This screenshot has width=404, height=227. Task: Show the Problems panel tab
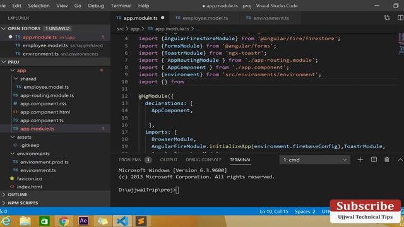[130, 160]
